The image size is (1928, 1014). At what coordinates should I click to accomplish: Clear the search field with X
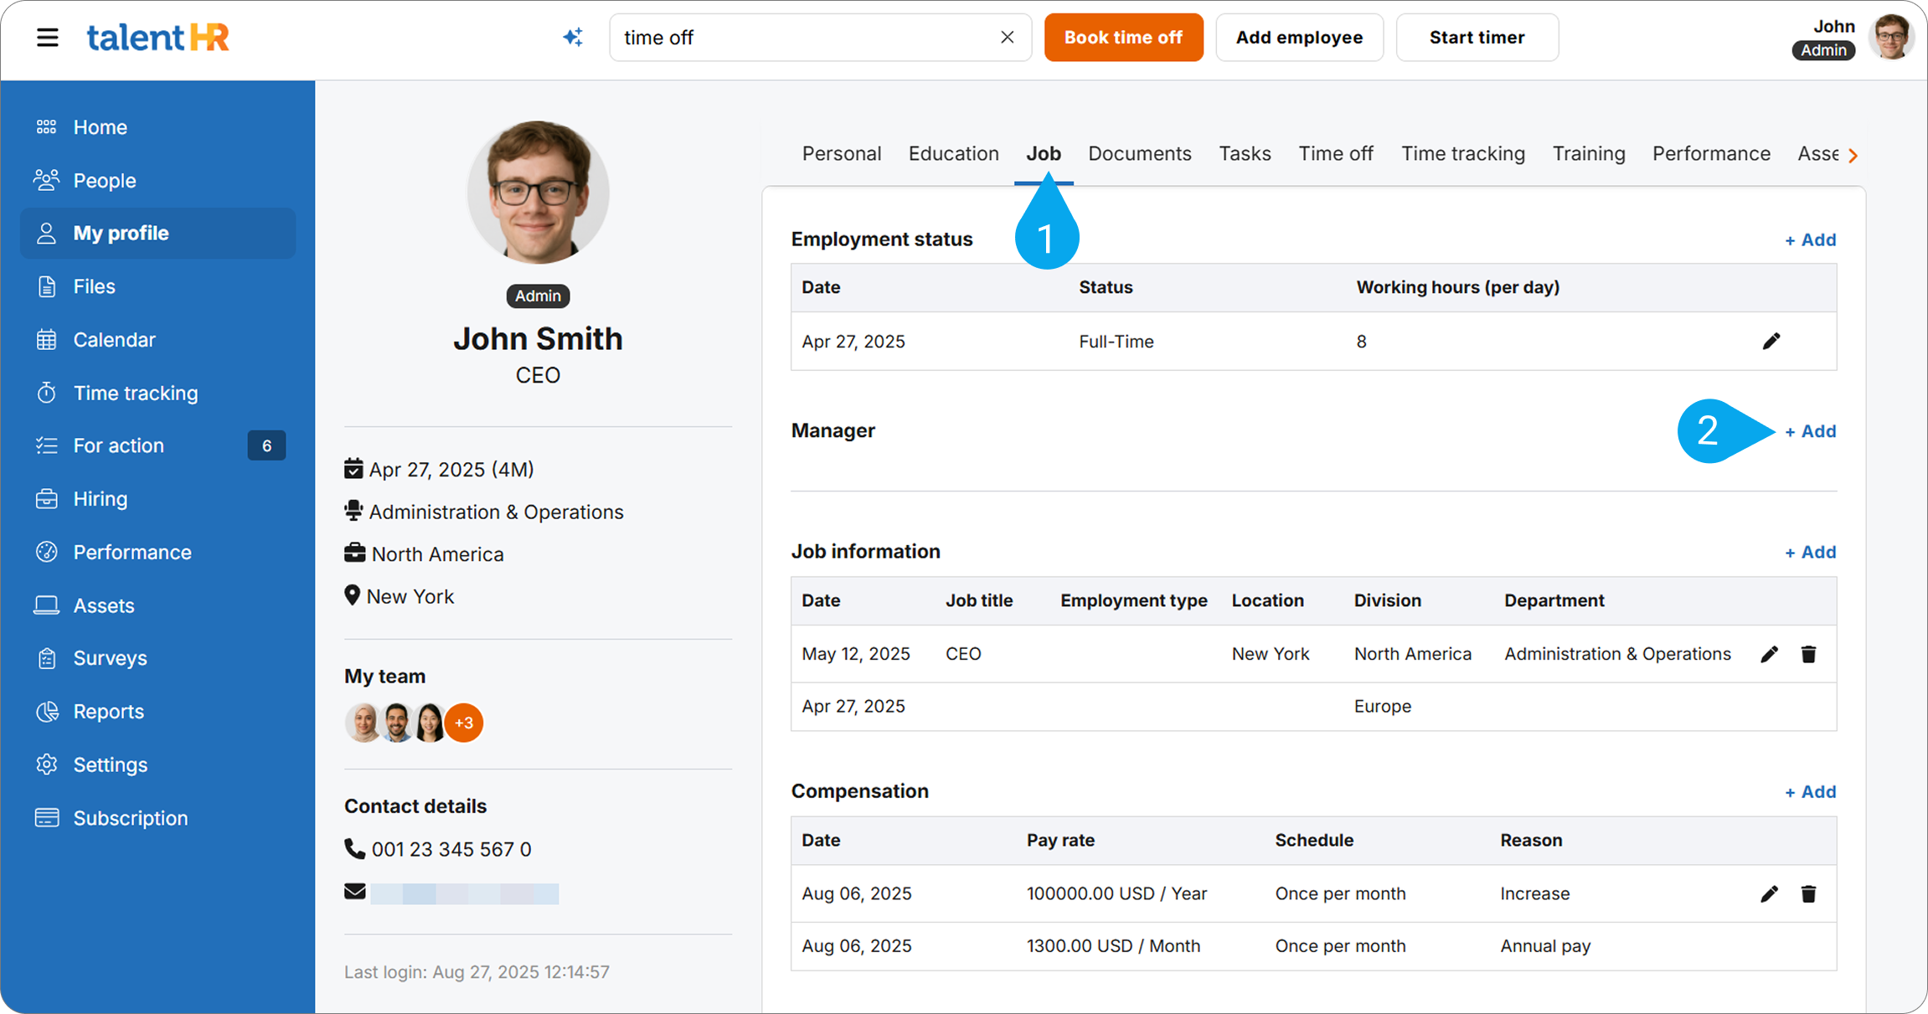point(1008,38)
